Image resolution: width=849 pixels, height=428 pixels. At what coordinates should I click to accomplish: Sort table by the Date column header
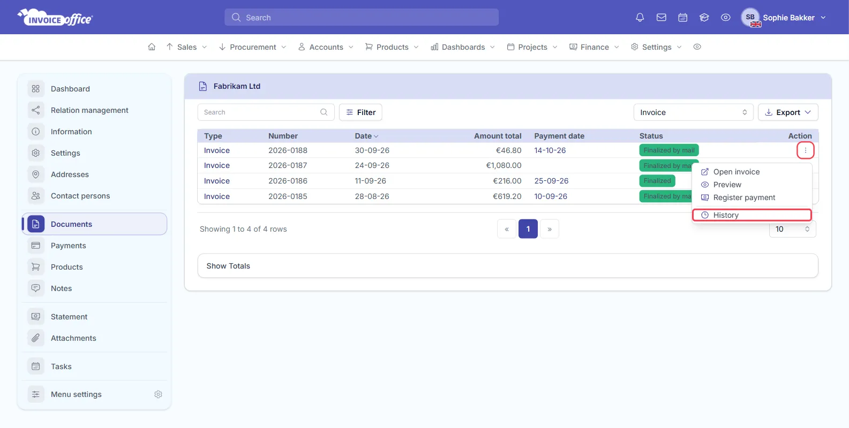(x=366, y=136)
